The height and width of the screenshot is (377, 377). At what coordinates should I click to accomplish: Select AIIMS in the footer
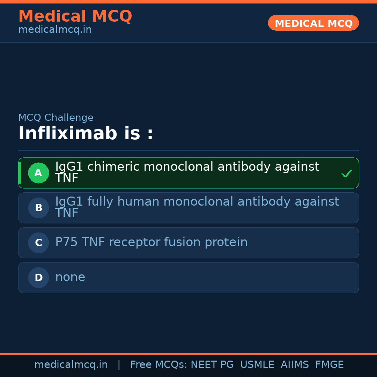[x=295, y=365]
